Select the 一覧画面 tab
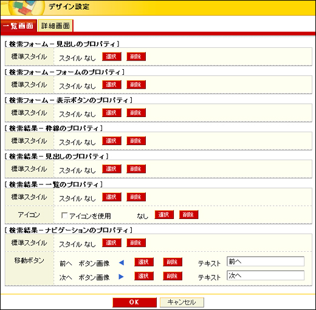 pos(19,25)
